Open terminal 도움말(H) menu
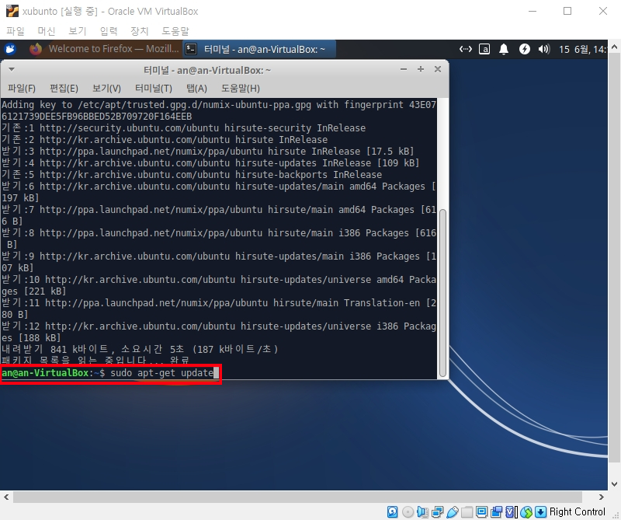This screenshot has height=520, width=621. coord(241,88)
